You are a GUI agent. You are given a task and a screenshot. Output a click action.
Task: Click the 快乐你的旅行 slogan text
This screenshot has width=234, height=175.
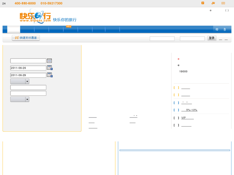point(65,20)
